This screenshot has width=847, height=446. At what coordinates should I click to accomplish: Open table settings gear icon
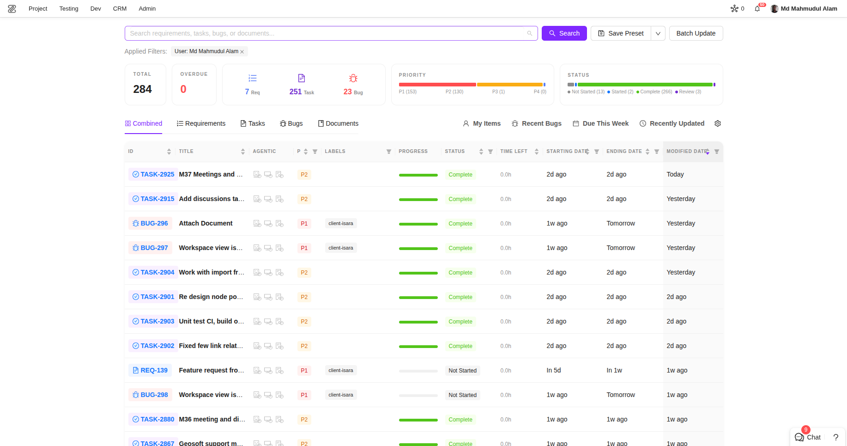pyautogui.click(x=718, y=123)
